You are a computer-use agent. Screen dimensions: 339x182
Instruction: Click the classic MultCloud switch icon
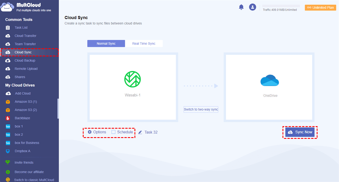[x=8, y=180]
